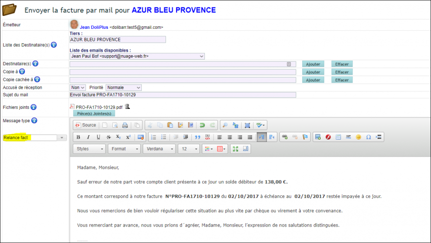Click the Print icon in editor toolbar
The height and width of the screenshot is (243, 431).
coord(125,125)
